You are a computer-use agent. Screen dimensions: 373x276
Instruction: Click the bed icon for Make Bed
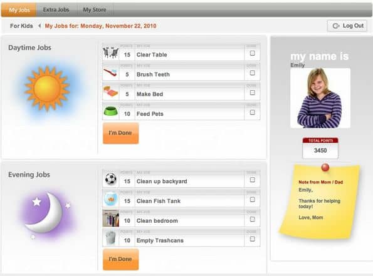[x=110, y=92]
